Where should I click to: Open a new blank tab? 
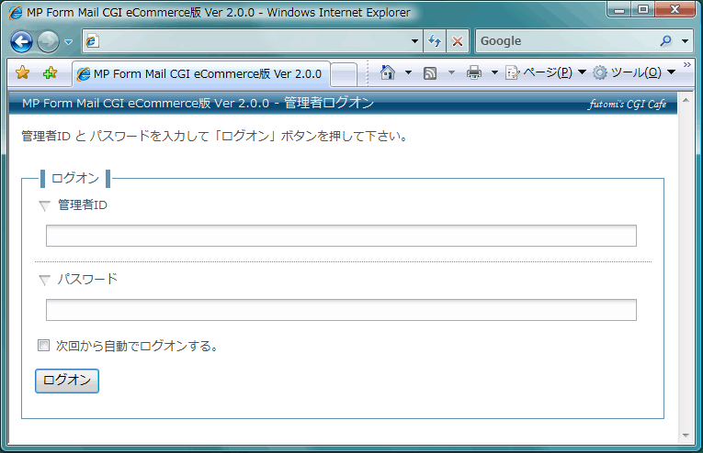(x=345, y=74)
